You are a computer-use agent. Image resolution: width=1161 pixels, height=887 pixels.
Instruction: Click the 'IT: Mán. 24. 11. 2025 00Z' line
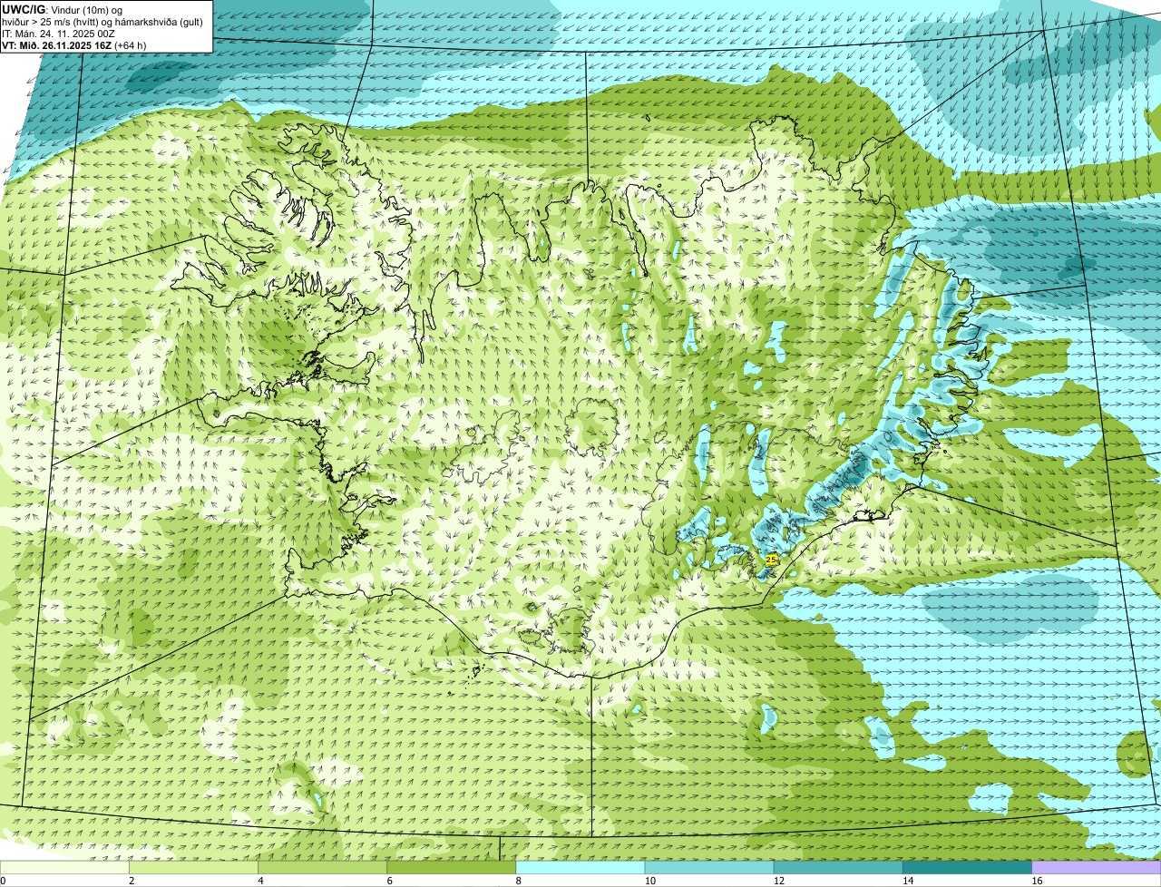[x=59, y=34]
